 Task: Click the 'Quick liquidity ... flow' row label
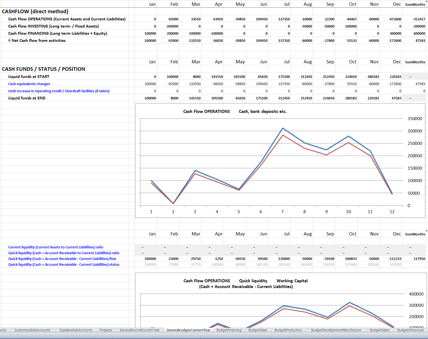(62, 259)
